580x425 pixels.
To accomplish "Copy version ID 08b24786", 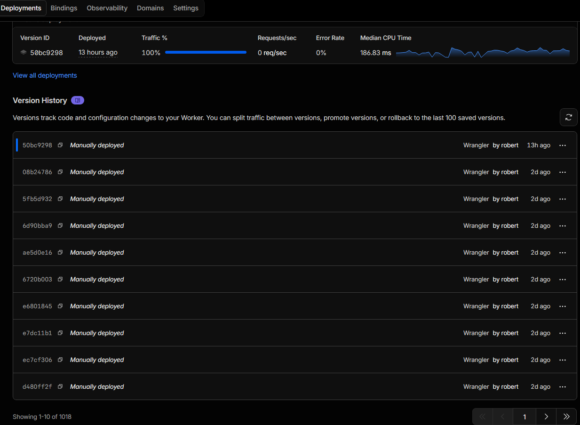I will coord(60,172).
